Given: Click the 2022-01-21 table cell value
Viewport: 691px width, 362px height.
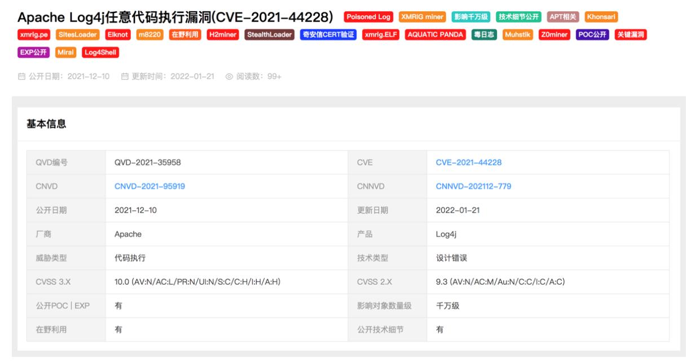Looking at the screenshot, I should click(457, 210).
